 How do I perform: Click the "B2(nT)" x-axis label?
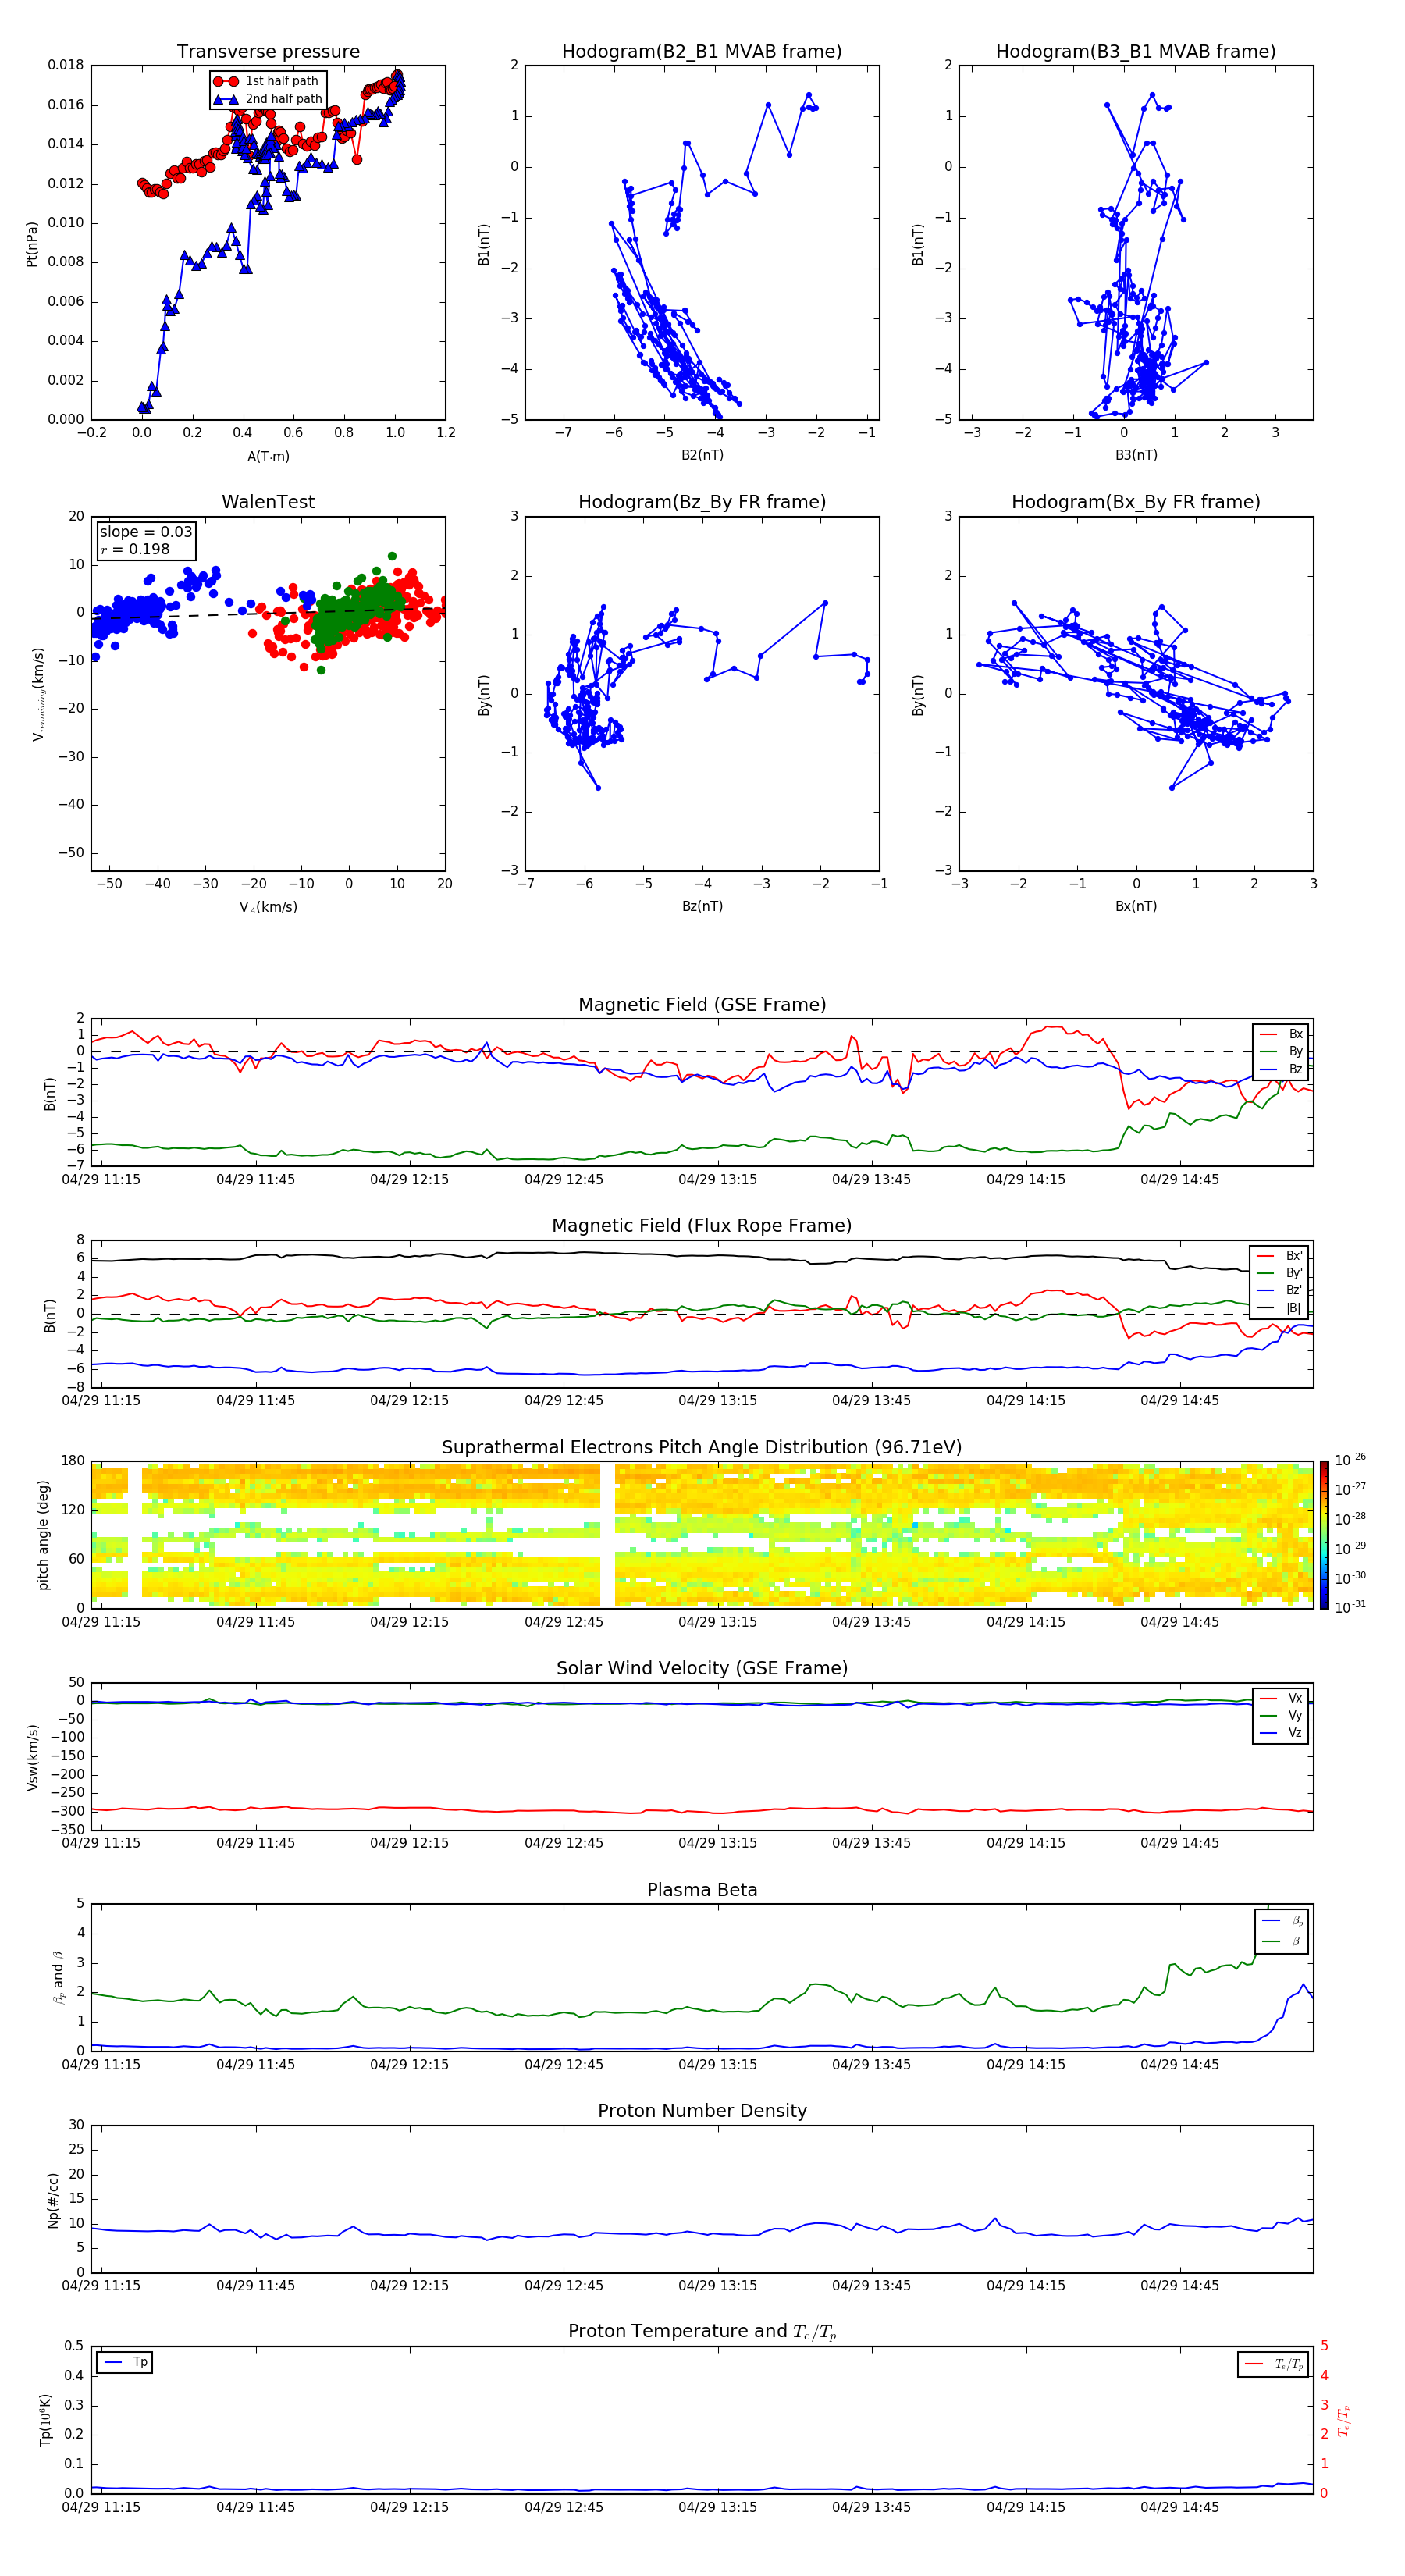[702, 455]
